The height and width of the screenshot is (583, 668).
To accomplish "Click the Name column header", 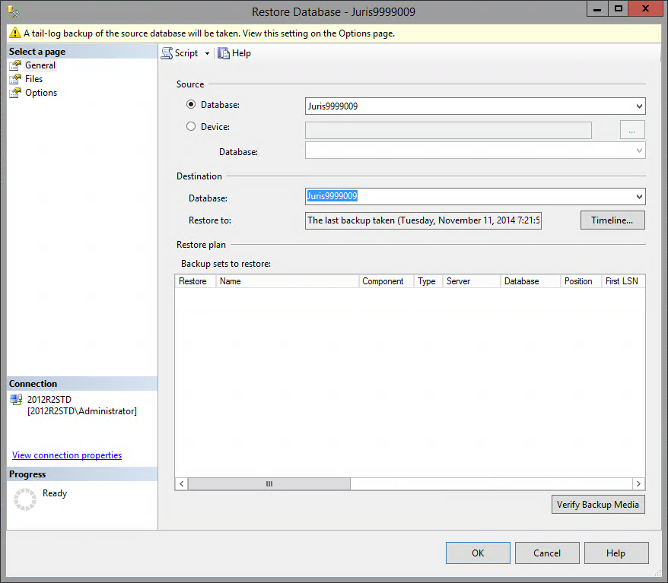I will pyautogui.click(x=287, y=281).
